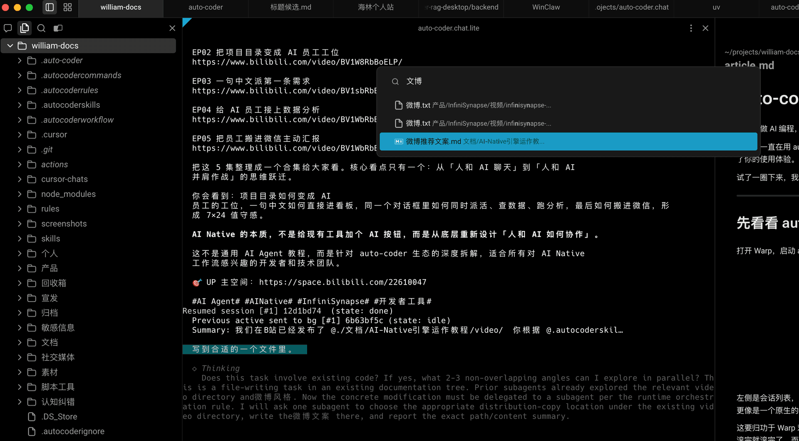
Task: Expand the .autocodercommands folder
Action: coord(20,75)
